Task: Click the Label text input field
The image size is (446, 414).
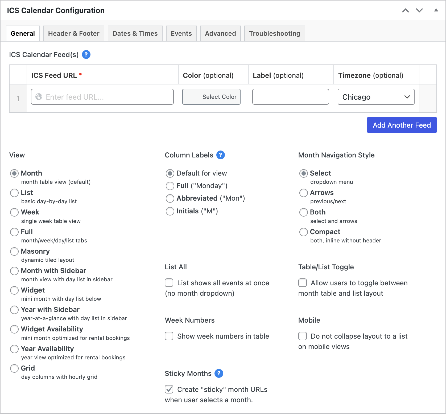Action: [290, 97]
